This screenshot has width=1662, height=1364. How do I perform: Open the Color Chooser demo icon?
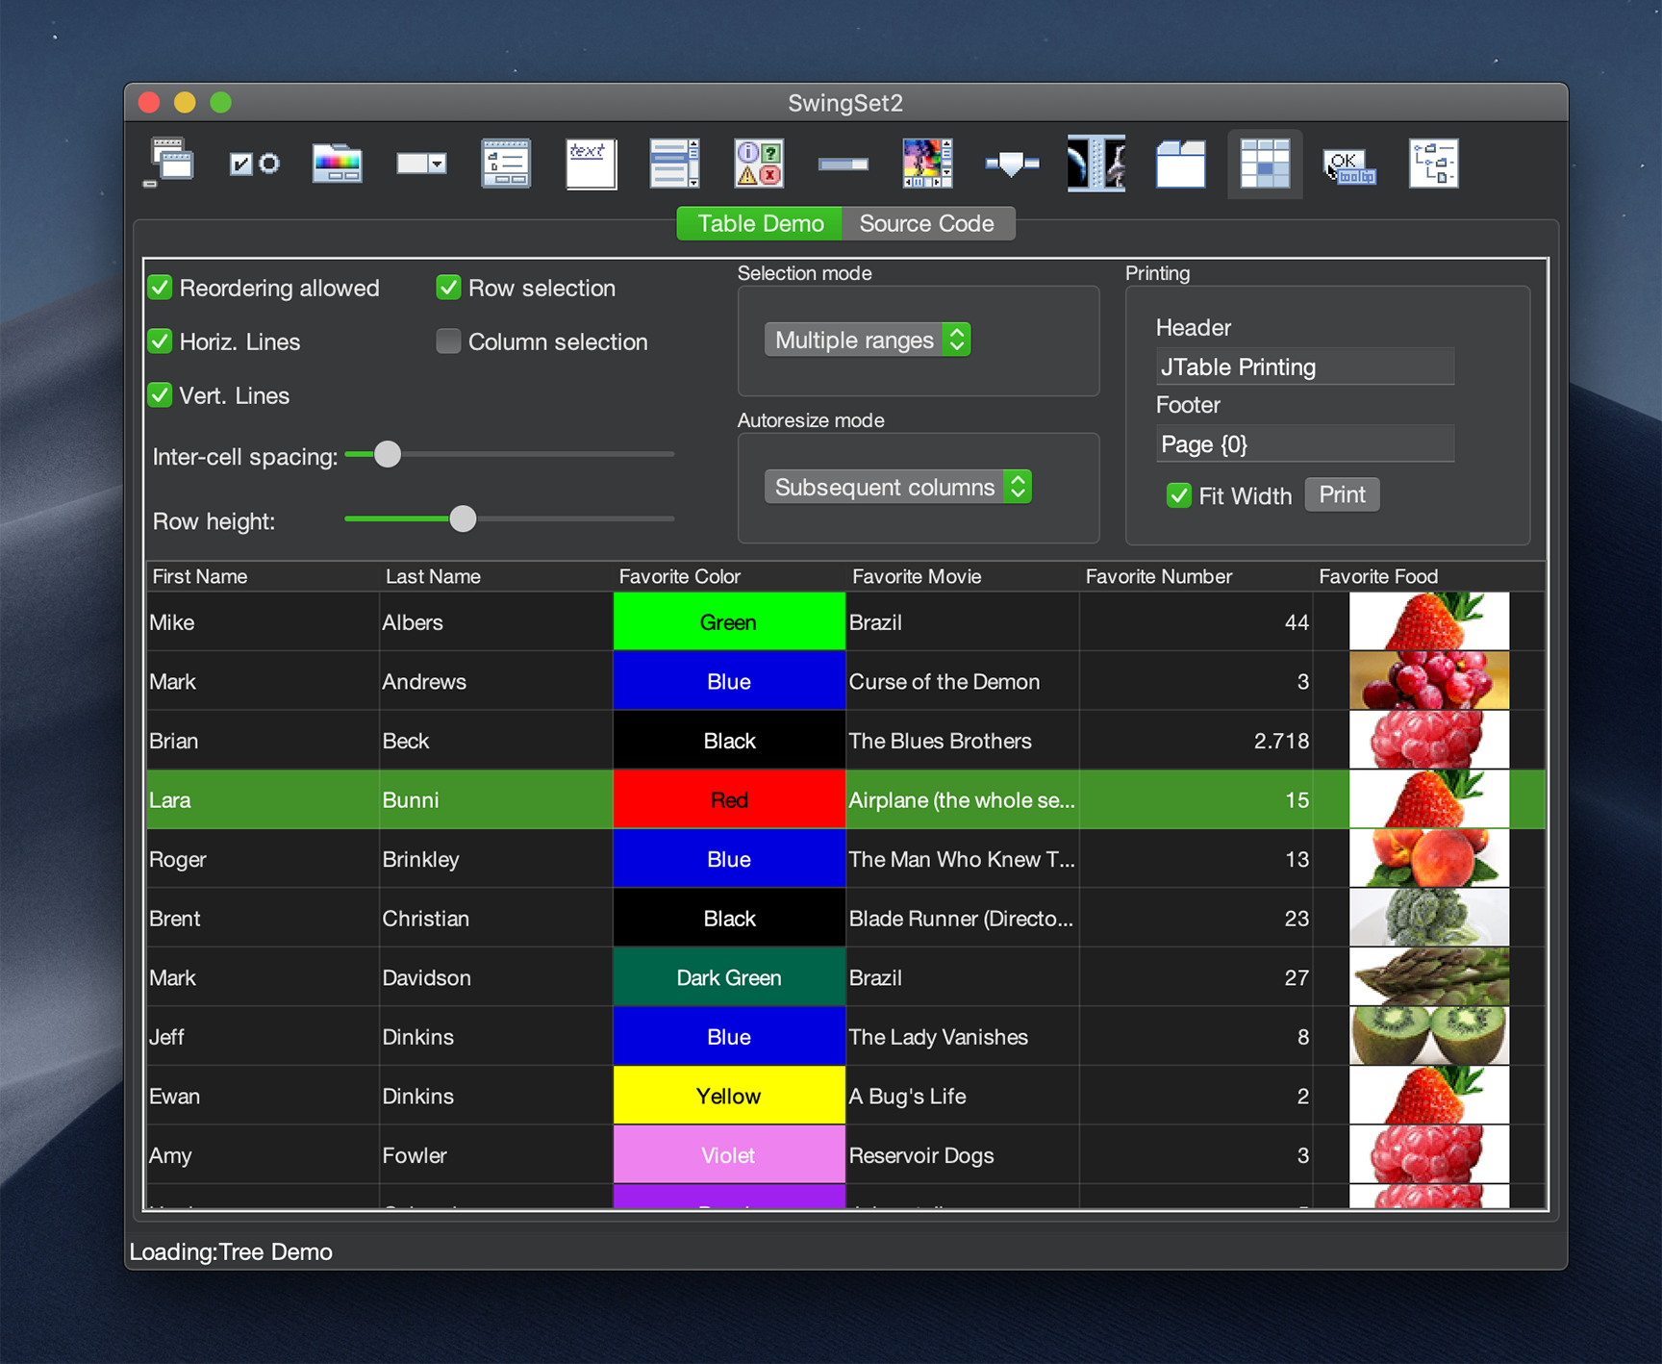click(338, 164)
